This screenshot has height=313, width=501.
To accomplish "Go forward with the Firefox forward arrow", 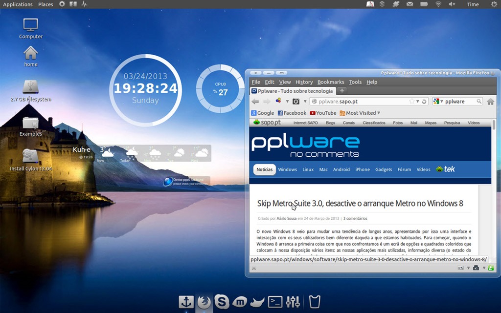I will point(267,102).
